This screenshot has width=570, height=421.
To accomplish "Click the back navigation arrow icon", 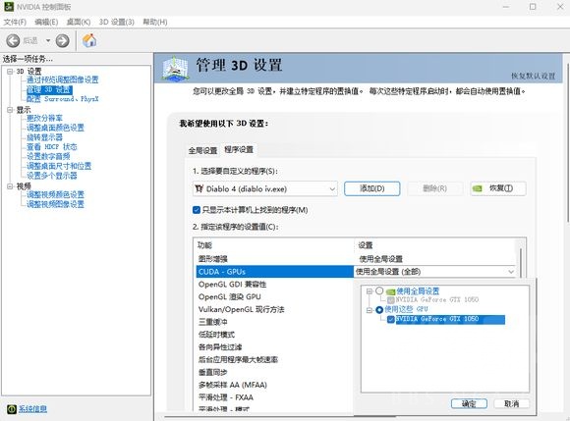I will pos(13,40).
